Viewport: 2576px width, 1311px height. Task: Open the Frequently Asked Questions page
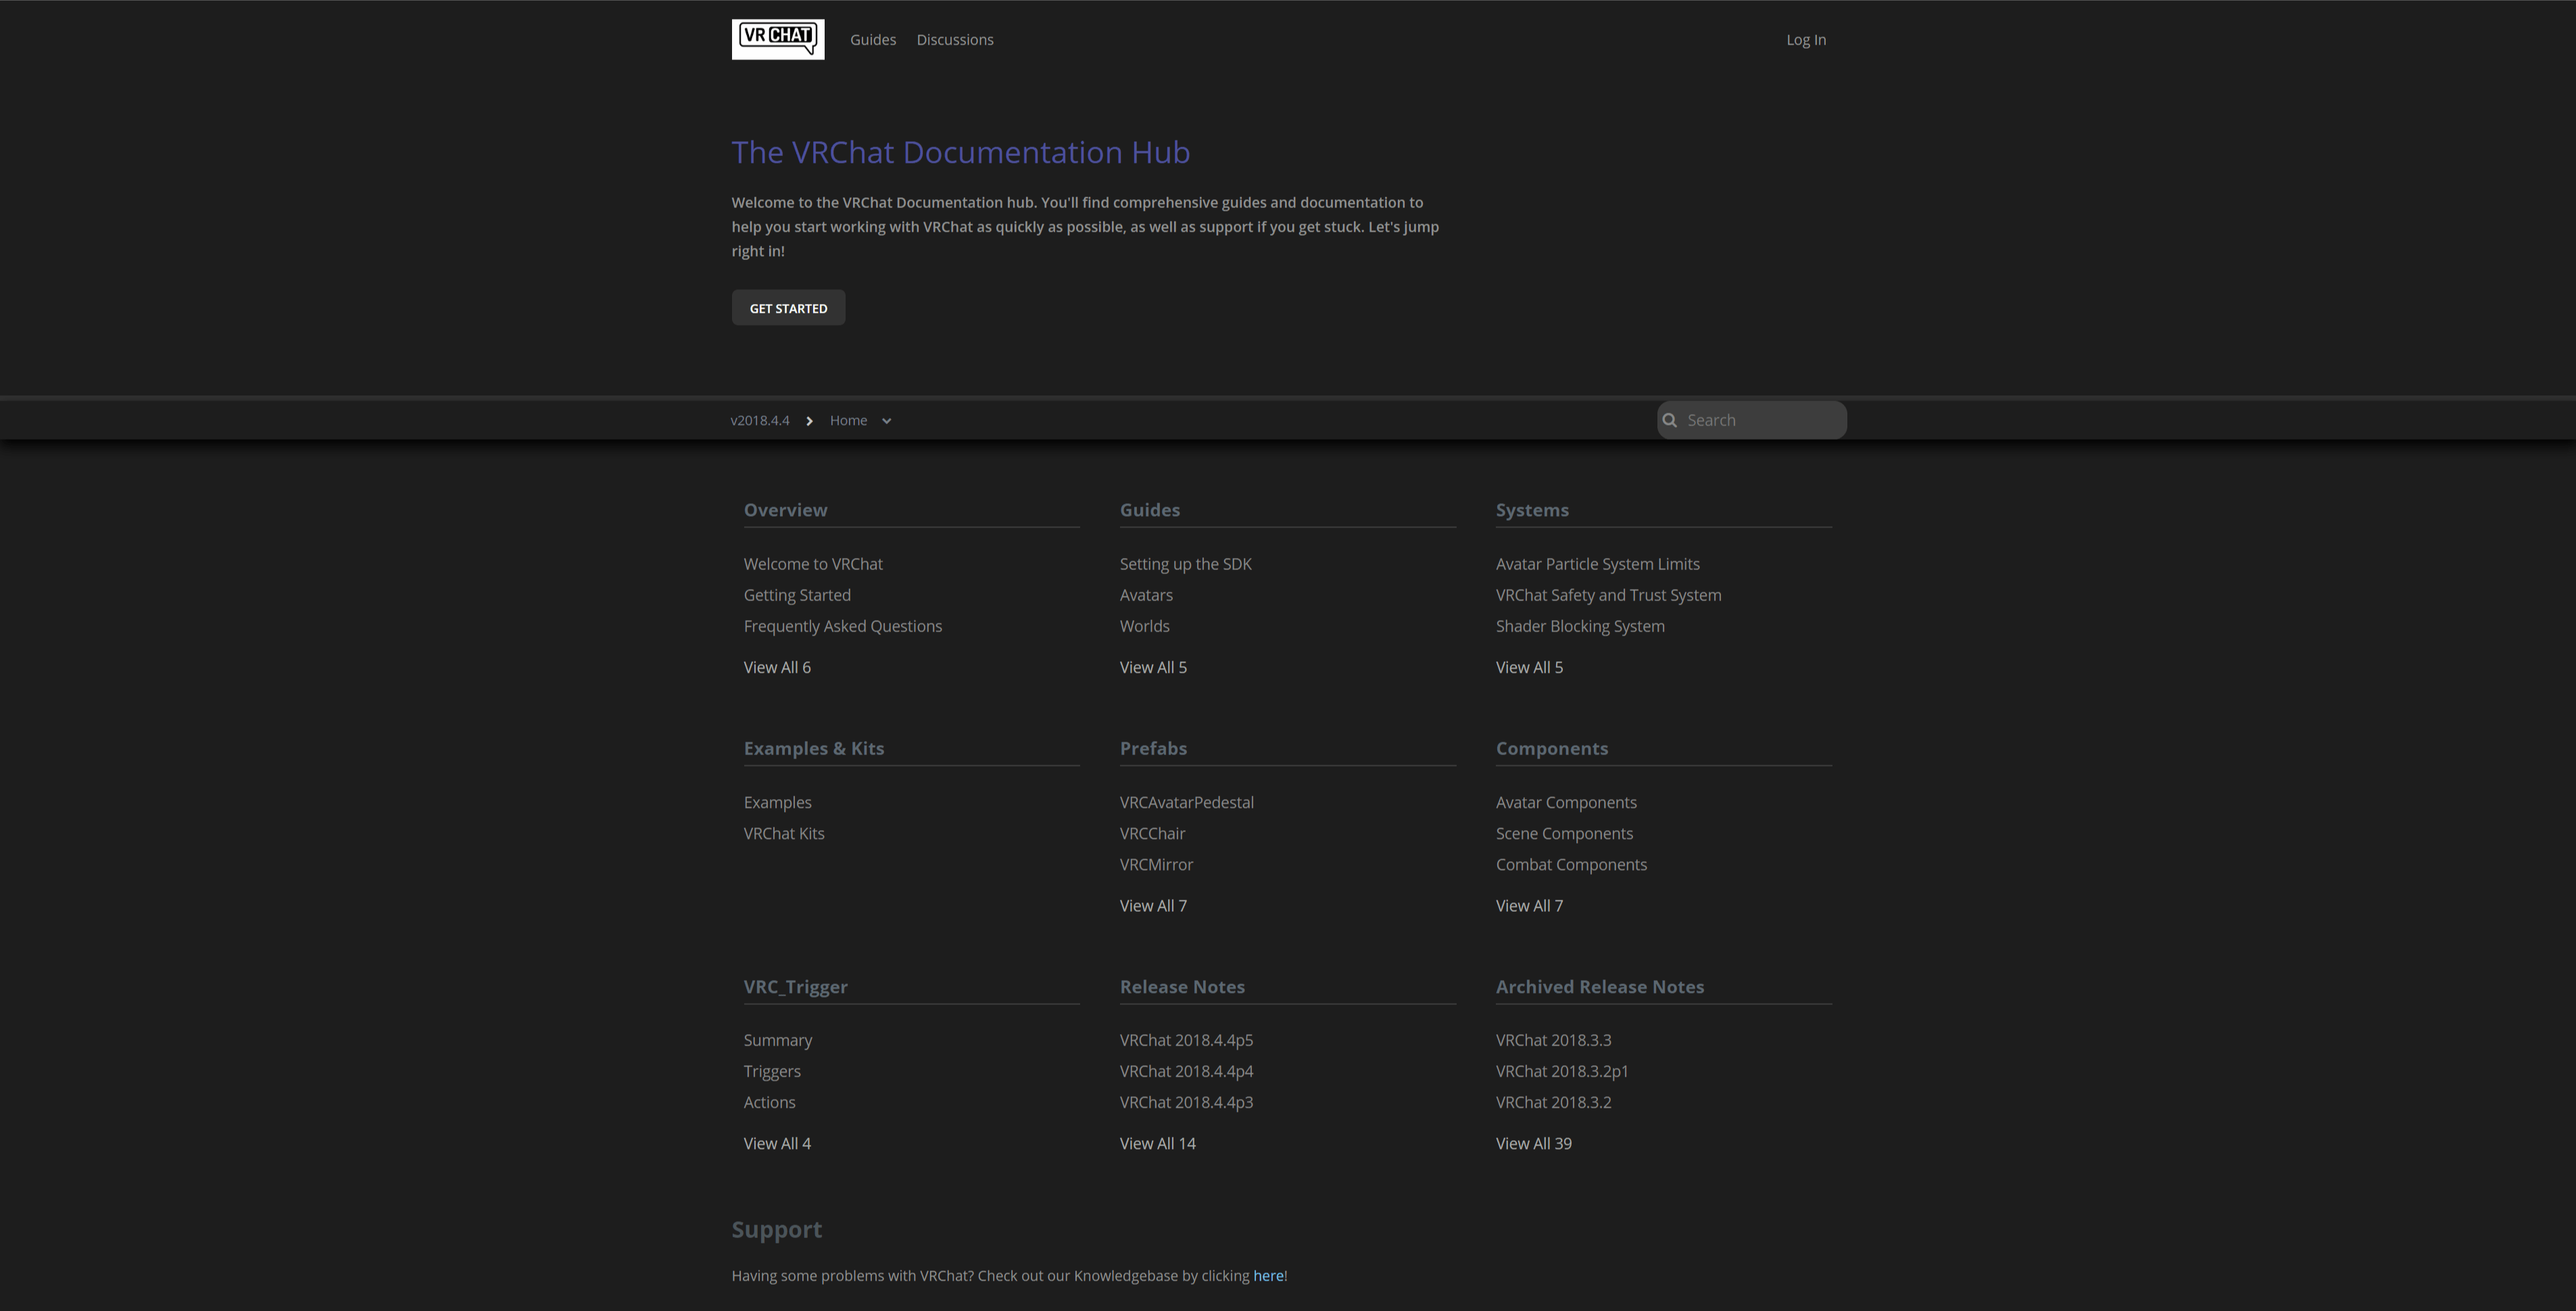pyautogui.click(x=842, y=625)
